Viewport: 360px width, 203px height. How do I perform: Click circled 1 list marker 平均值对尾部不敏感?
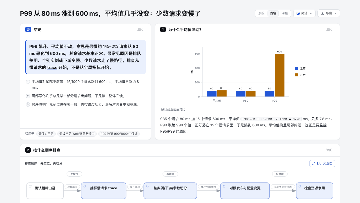point(28,82)
